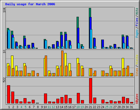This screenshot has width=140, height=110.
Task: Select the yellow 'Visits' legend label
Action: tap(137, 60)
